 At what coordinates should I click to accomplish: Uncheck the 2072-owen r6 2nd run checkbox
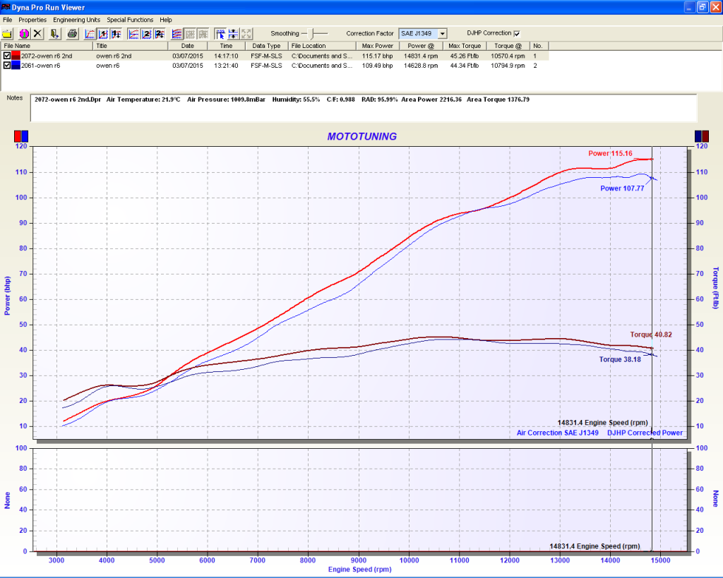pos(7,56)
